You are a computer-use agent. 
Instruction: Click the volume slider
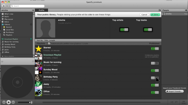[x=24, y=102]
